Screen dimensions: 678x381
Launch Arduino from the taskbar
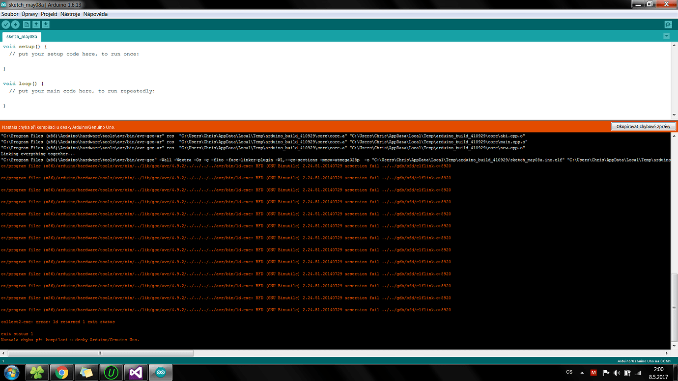click(160, 372)
